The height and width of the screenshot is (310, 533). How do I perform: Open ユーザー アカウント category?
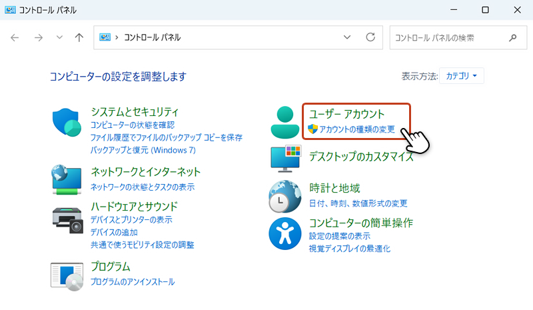point(346,115)
